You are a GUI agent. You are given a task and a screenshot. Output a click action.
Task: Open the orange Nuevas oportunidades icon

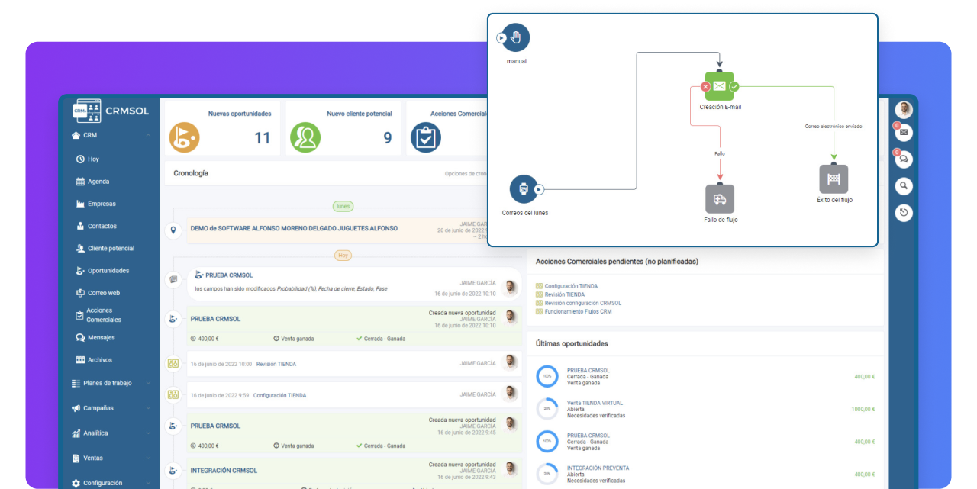coord(184,137)
